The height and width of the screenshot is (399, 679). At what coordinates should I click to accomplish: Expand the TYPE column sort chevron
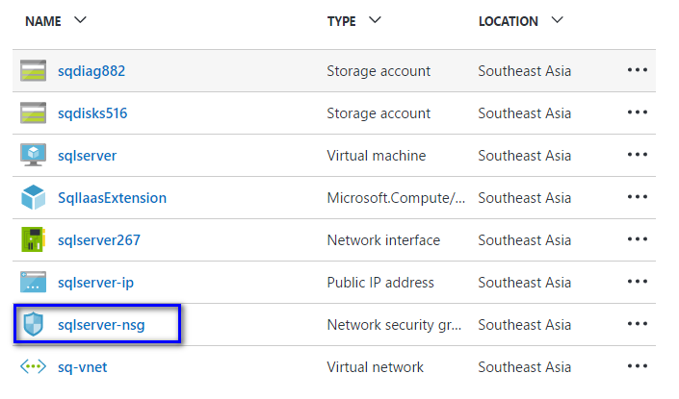coord(375,20)
